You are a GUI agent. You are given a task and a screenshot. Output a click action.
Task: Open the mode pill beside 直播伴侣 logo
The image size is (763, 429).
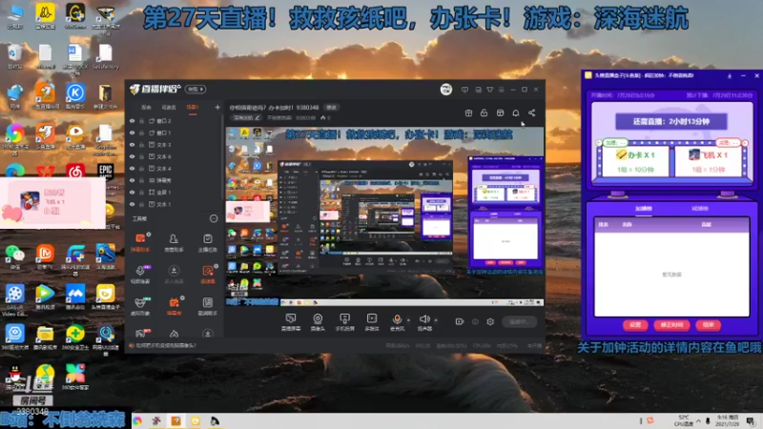(x=196, y=90)
